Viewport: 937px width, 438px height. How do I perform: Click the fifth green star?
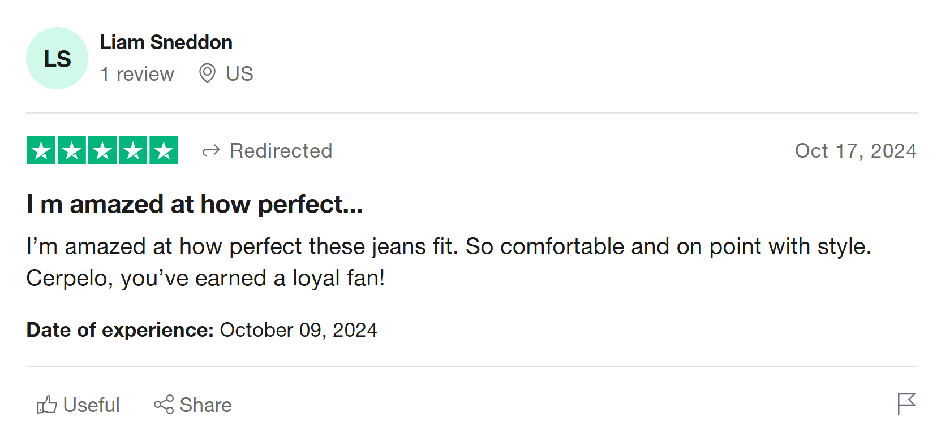pyautogui.click(x=164, y=150)
